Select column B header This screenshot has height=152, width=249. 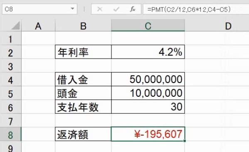click(84, 26)
